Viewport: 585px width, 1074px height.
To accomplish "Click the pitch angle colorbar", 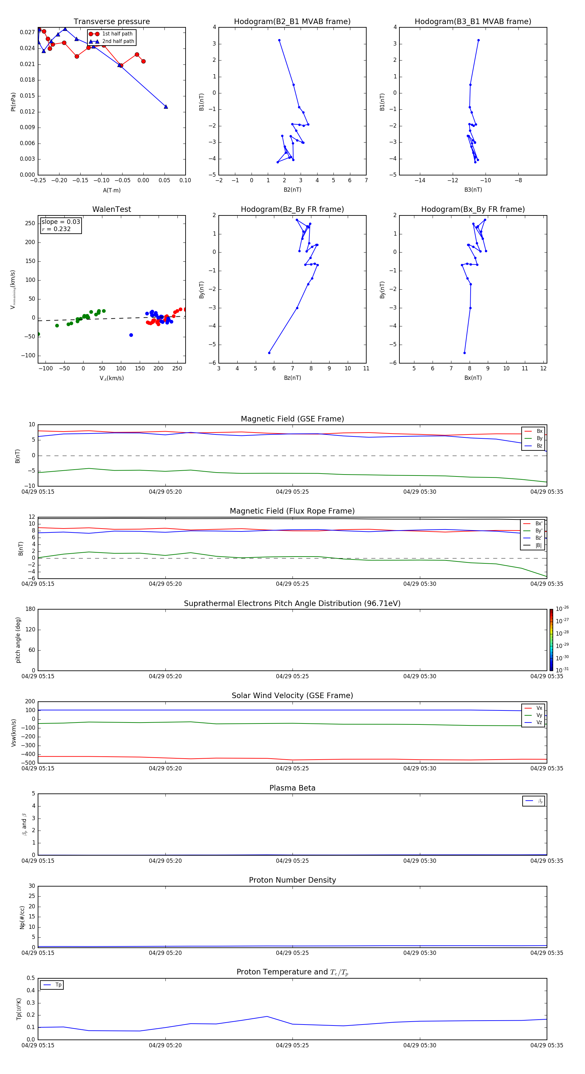I will (x=551, y=640).
